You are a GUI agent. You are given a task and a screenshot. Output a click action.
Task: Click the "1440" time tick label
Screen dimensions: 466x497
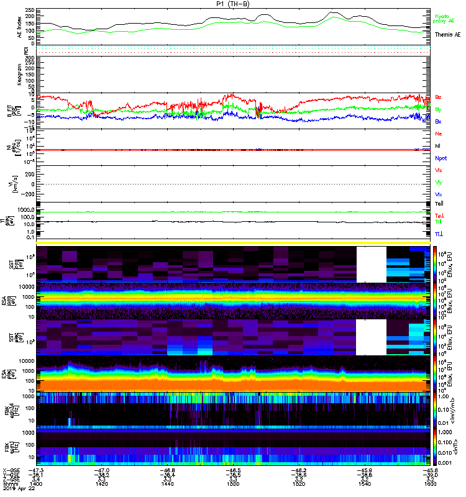coord(167,484)
